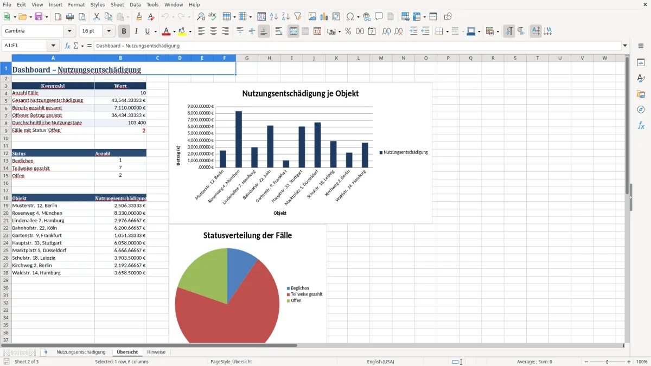Click the Sort Descending icon
The height and width of the screenshot is (366, 651).
click(285, 17)
